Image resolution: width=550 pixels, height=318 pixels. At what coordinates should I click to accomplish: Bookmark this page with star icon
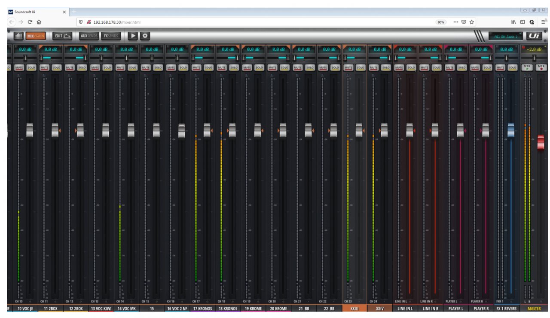[472, 22]
